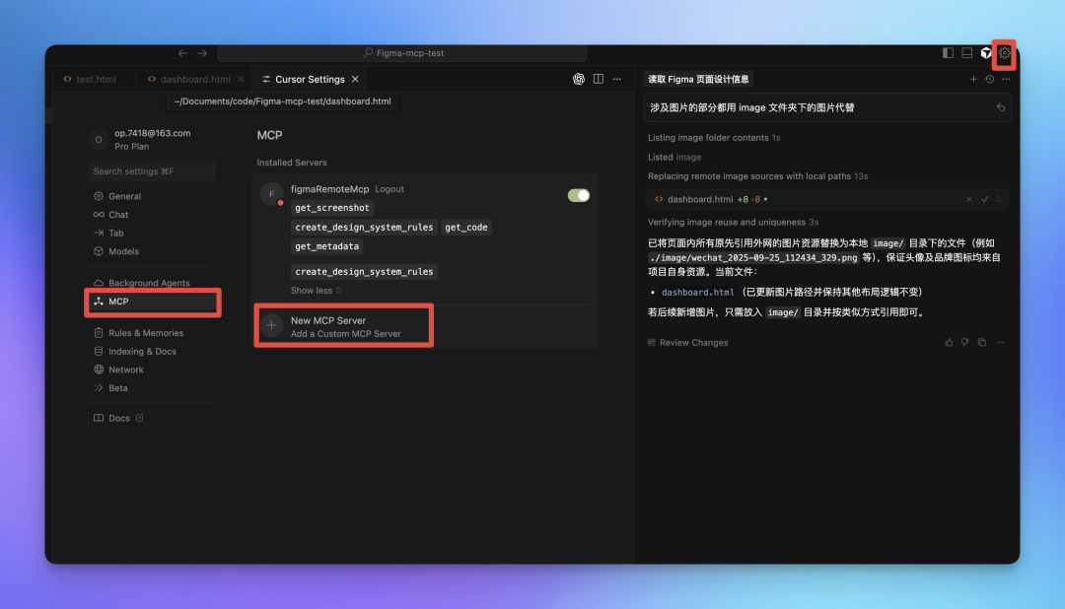Give thumbs down to the response

(965, 343)
